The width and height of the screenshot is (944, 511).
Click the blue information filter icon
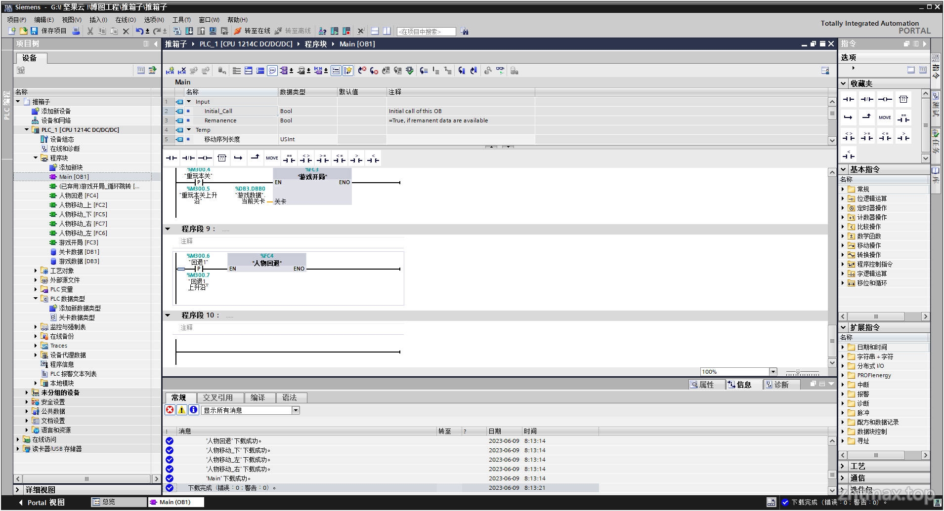pos(193,410)
